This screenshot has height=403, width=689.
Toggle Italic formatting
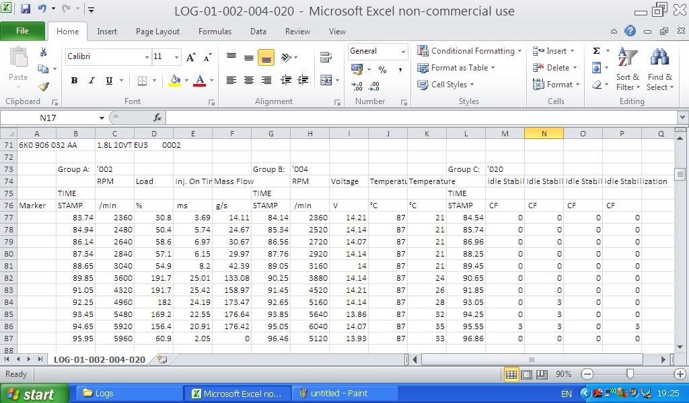click(x=92, y=81)
